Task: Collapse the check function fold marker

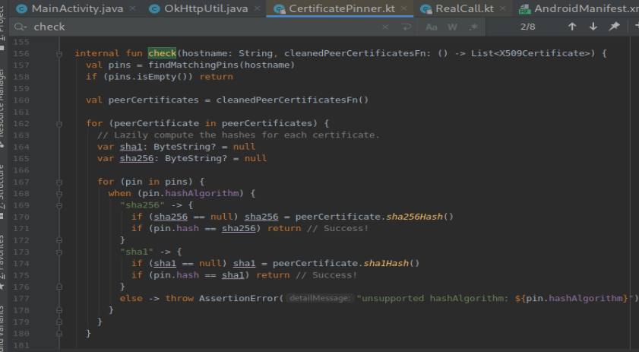Action: click(59, 53)
